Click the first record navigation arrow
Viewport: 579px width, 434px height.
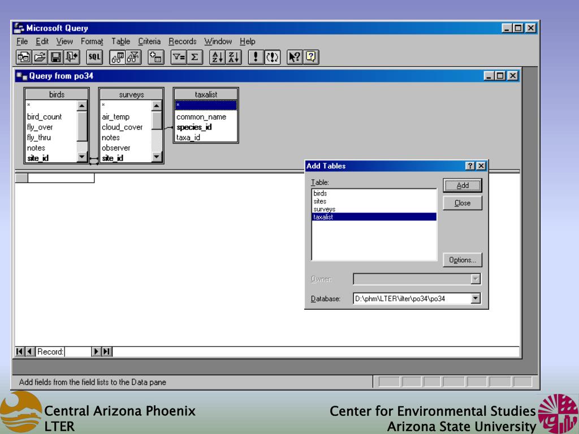[20, 351]
